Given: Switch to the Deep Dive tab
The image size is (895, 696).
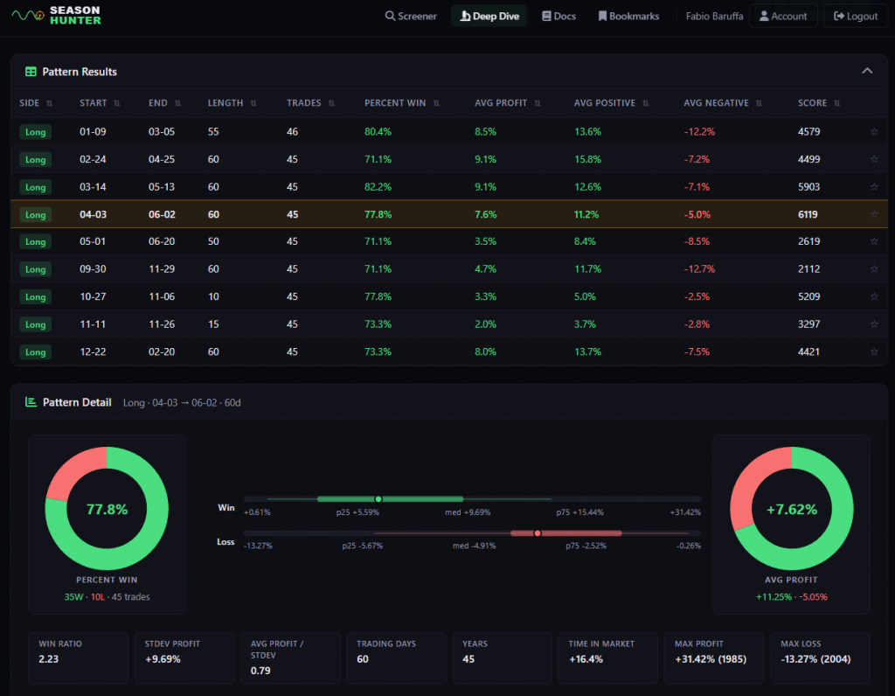Looking at the screenshot, I should pyautogui.click(x=489, y=16).
